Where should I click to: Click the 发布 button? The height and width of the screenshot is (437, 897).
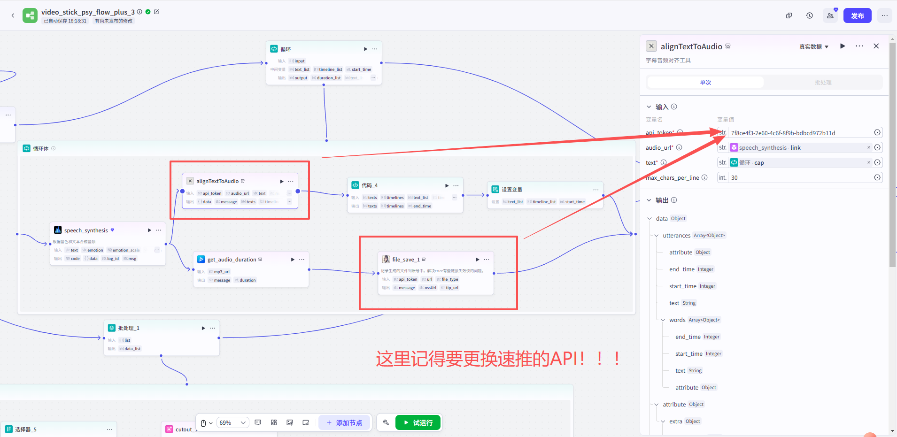pyautogui.click(x=857, y=15)
